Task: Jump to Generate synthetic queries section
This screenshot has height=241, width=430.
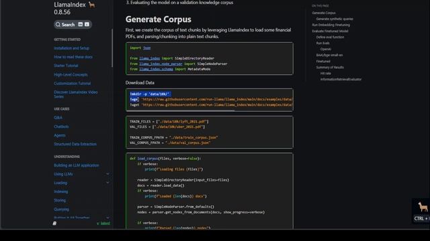Action: pyautogui.click(x=335, y=19)
